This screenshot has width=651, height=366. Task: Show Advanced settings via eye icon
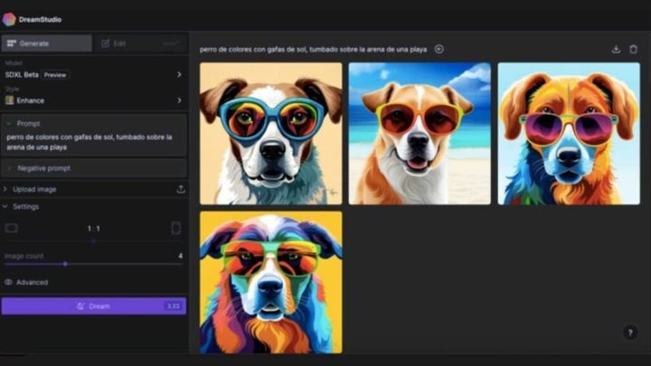coord(9,282)
